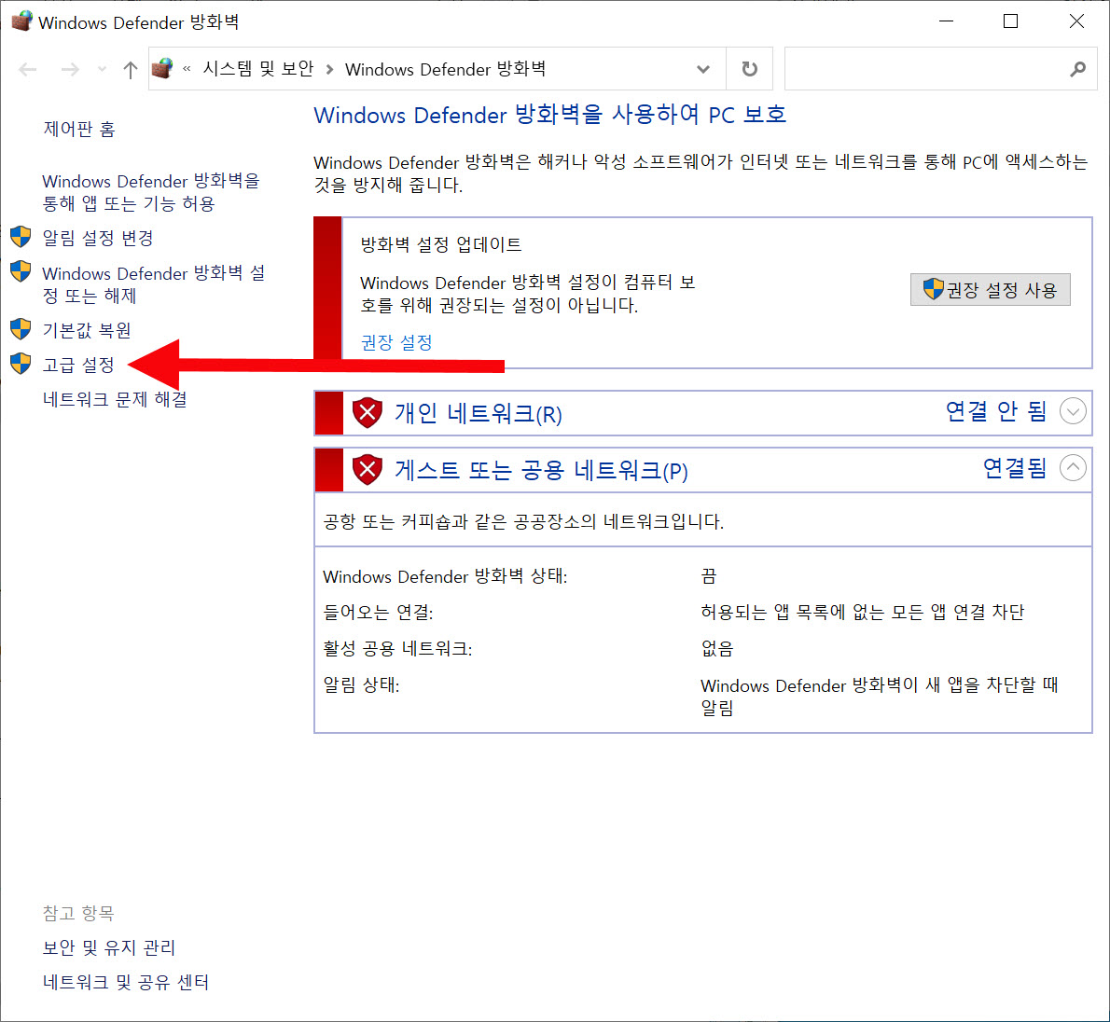The image size is (1110, 1022).
Task: Refresh the page with refresh icon
Action: [749, 69]
